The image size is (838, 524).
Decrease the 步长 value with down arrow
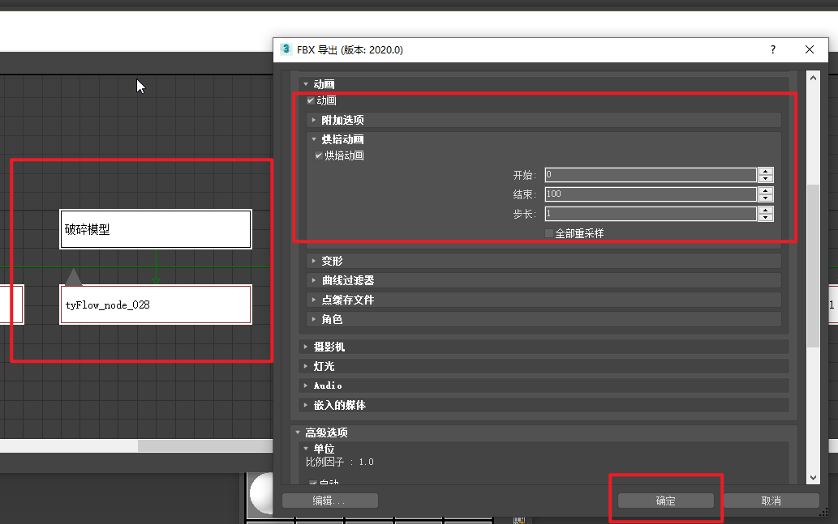766,217
